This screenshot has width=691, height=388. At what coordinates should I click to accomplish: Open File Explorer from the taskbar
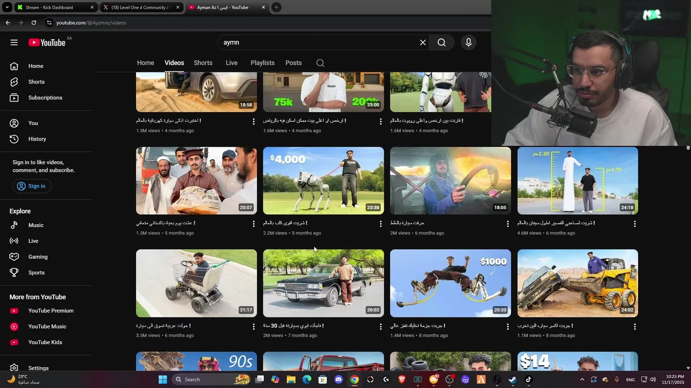tap(291, 379)
